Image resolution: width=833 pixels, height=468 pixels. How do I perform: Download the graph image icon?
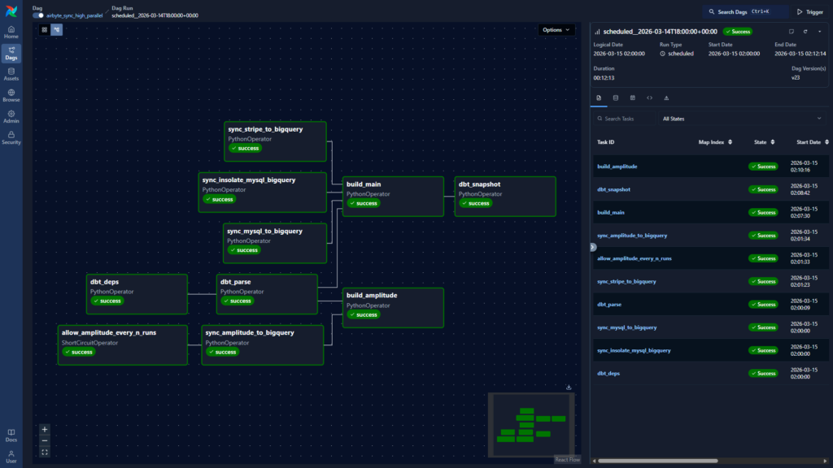pos(569,388)
